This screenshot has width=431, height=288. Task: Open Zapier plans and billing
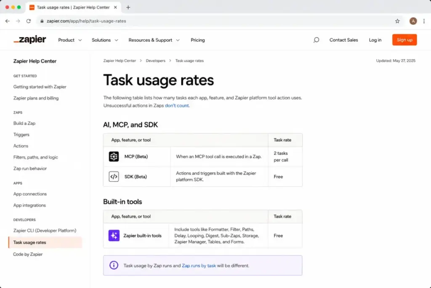pos(36,98)
